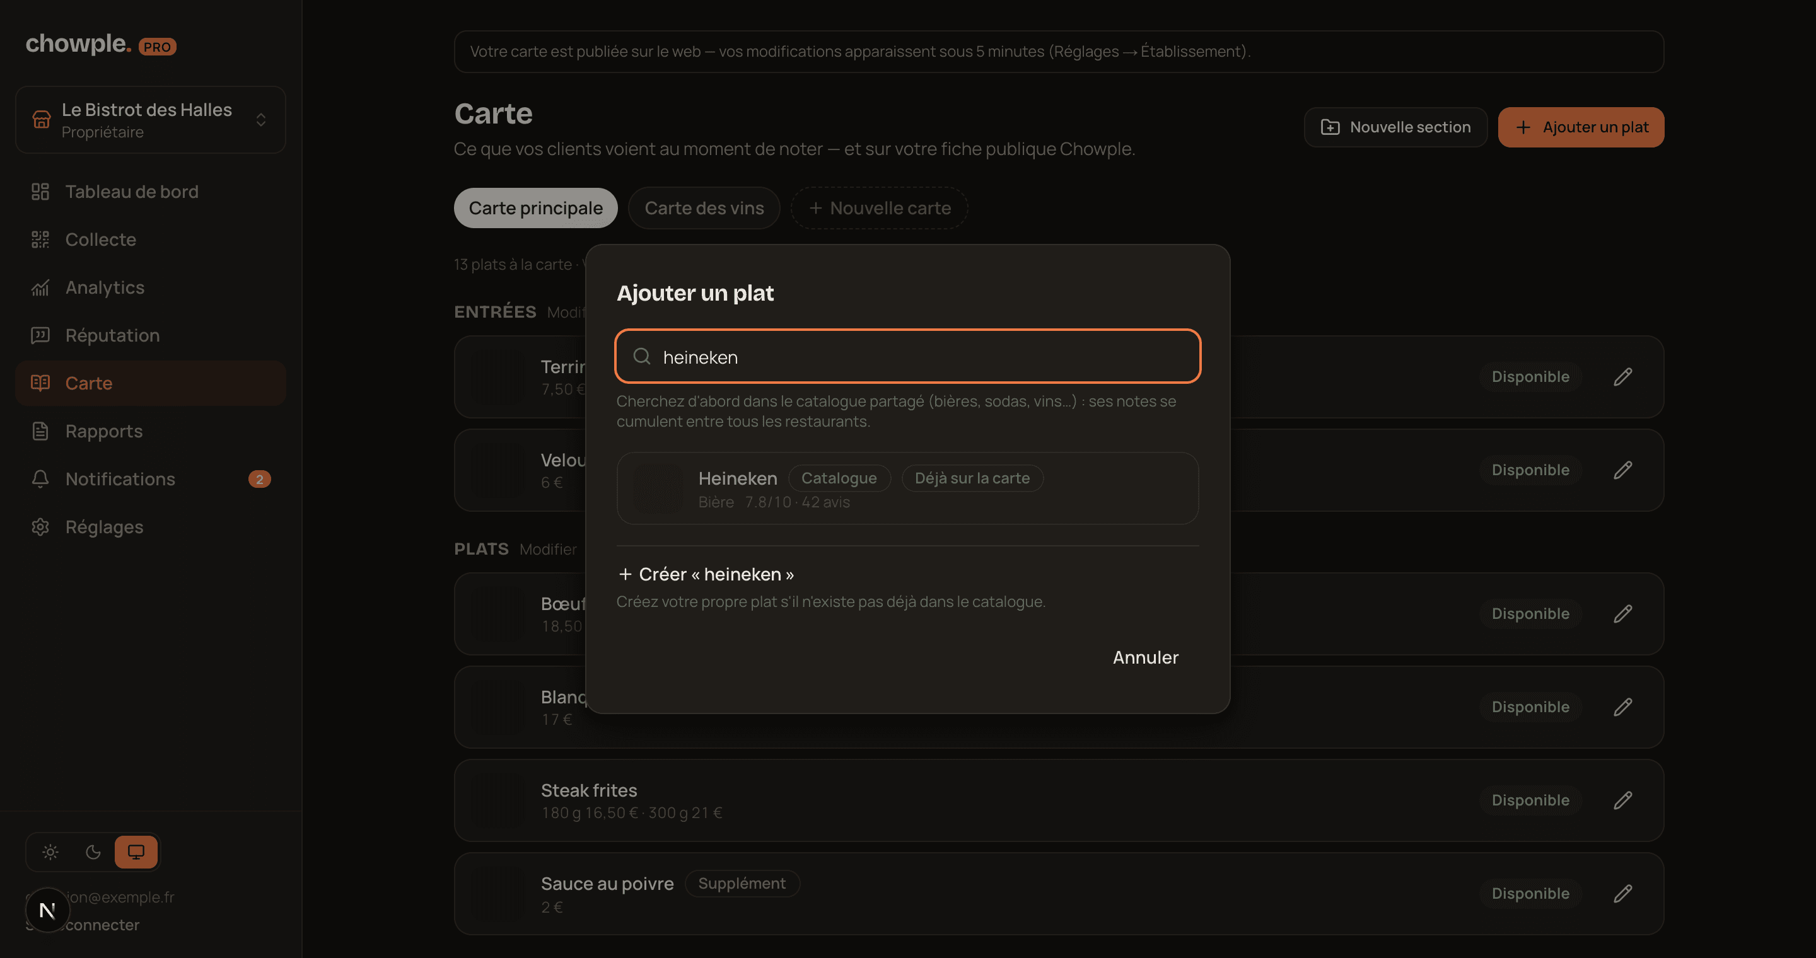Viewport: 1816px width, 958px height.
Task: Click the Steak frites dish name
Action: (589, 790)
